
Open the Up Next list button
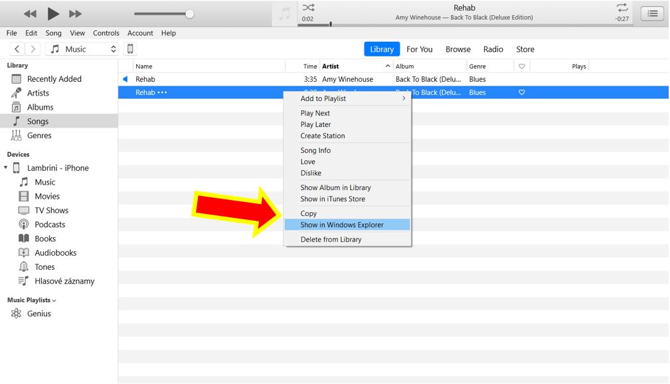[653, 14]
